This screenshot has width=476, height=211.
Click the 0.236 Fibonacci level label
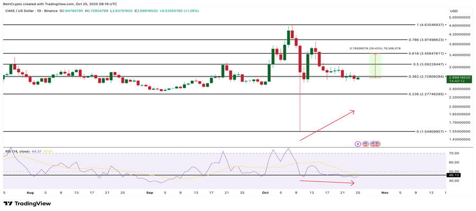point(427,94)
